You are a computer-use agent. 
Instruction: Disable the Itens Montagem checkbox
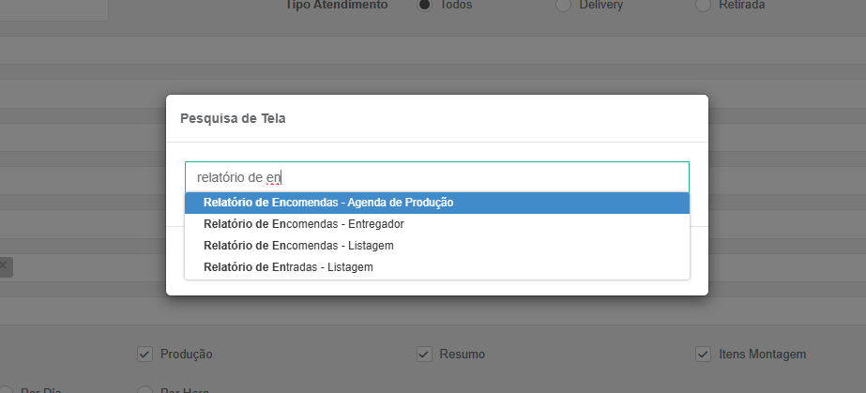click(703, 355)
